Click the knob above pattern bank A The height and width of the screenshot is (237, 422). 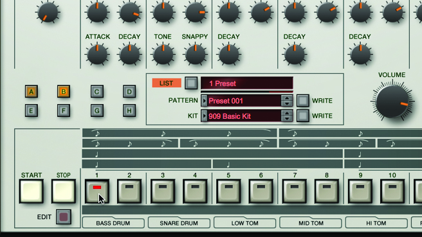coord(48,12)
